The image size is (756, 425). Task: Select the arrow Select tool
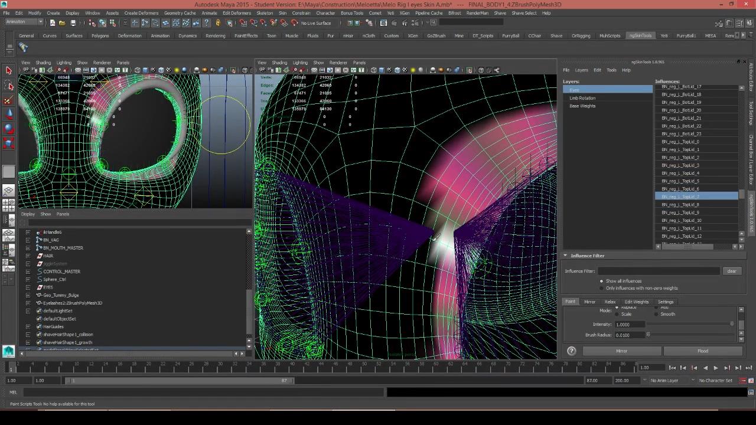pyautogui.click(x=8, y=71)
